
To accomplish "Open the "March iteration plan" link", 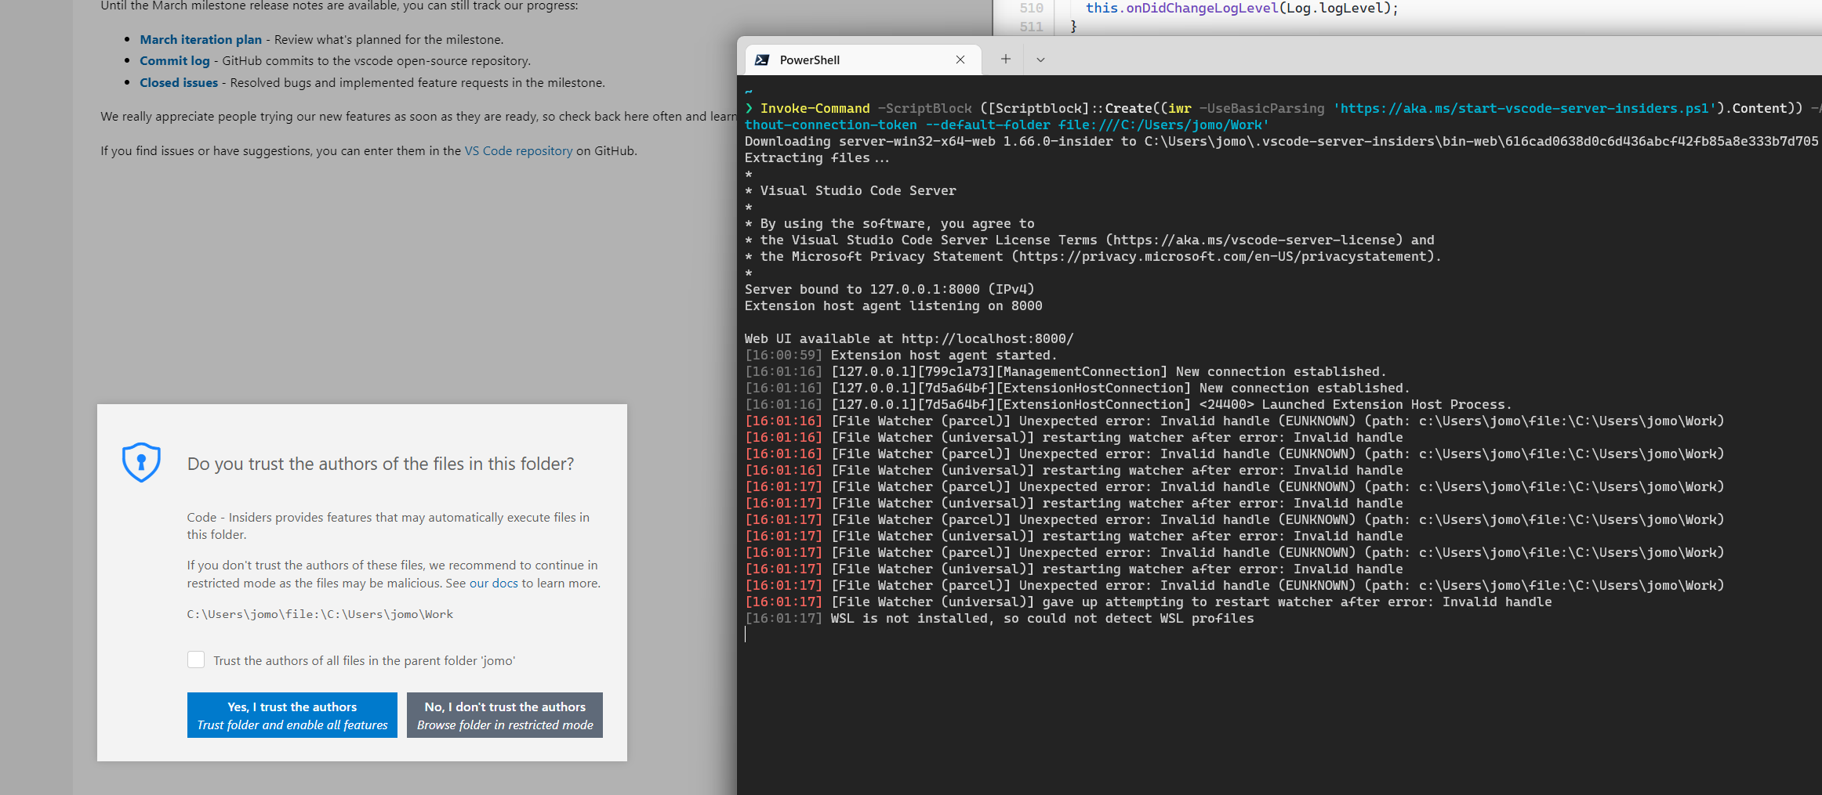I will pyautogui.click(x=200, y=39).
